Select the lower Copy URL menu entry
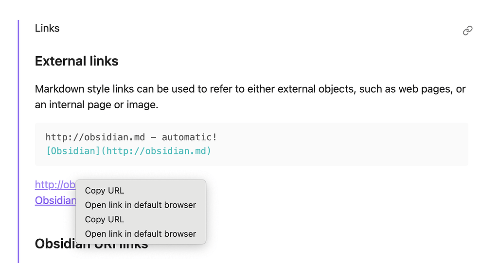 [x=105, y=219]
